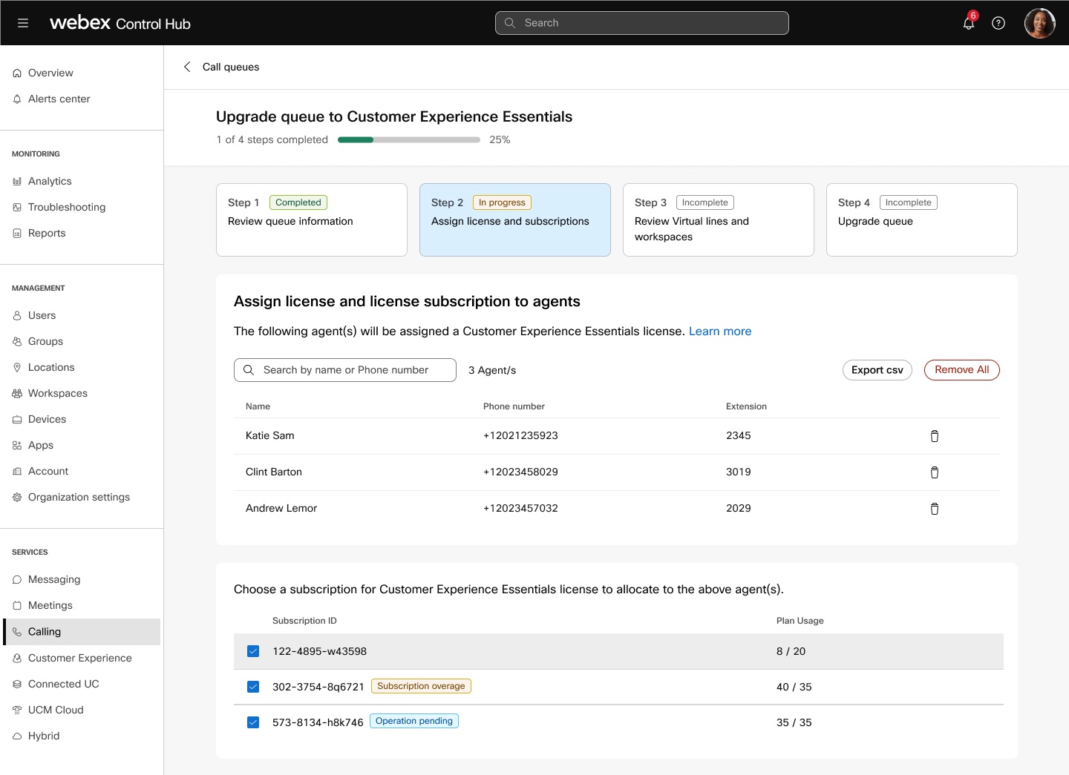
Task: Click the Subscription ID column header
Action: click(x=304, y=621)
